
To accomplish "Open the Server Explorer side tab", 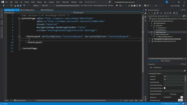I will (x=2, y=14).
